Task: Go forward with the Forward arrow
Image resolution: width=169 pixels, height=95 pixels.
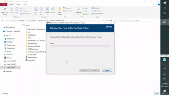Action: point(6,21)
